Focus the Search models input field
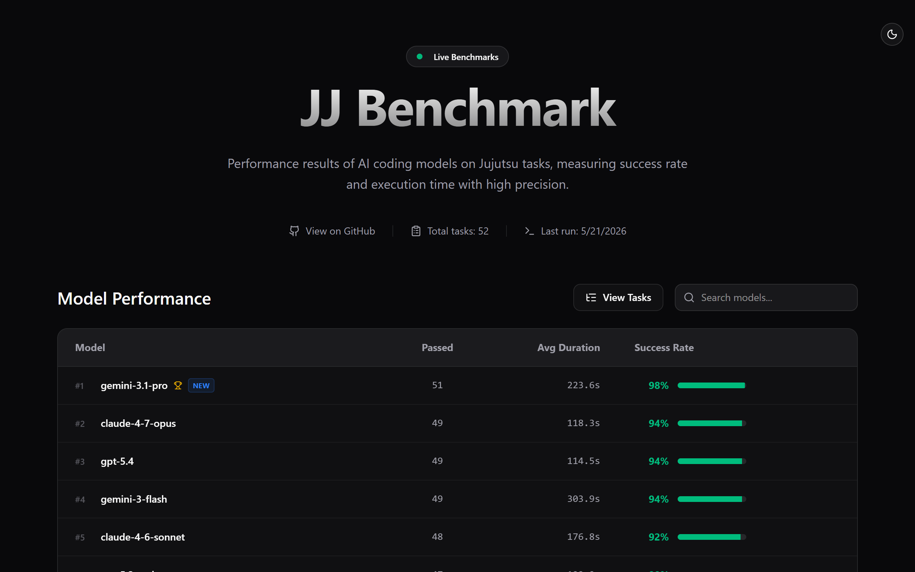 pos(766,297)
